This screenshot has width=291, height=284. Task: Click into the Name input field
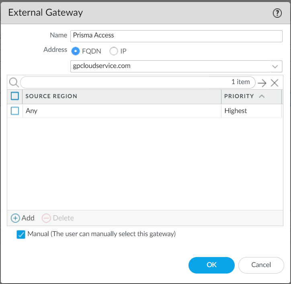click(x=176, y=35)
